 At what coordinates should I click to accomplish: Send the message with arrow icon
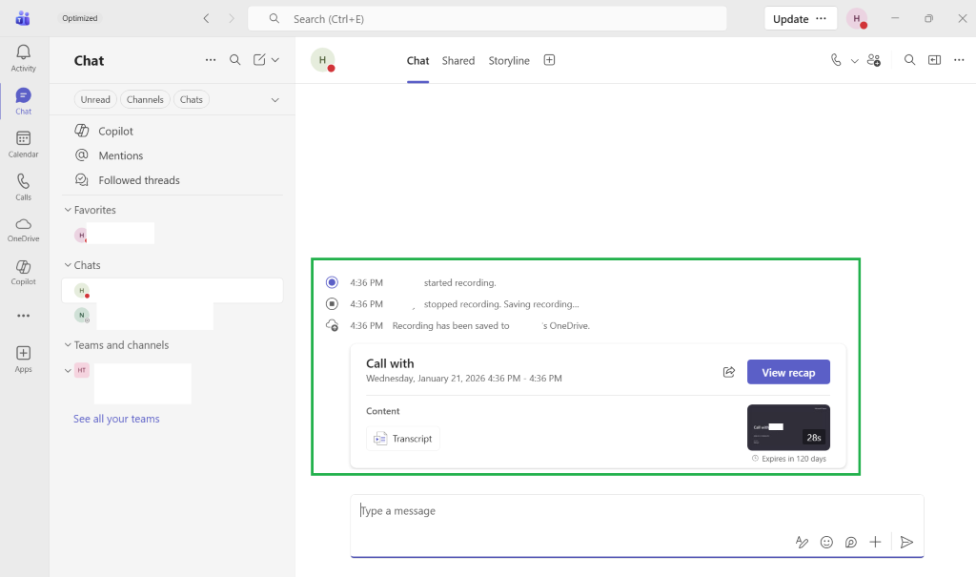[907, 542]
